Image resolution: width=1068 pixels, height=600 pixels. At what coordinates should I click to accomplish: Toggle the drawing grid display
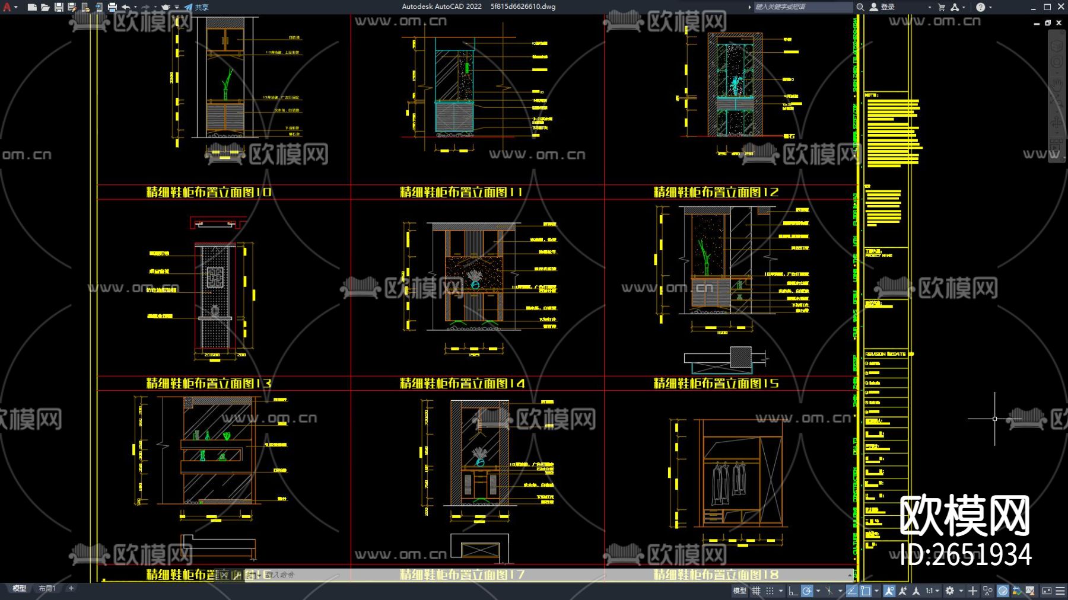[x=756, y=591]
